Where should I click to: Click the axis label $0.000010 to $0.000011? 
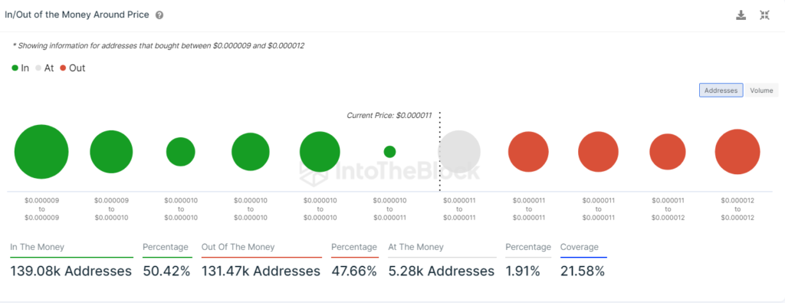[389, 209]
